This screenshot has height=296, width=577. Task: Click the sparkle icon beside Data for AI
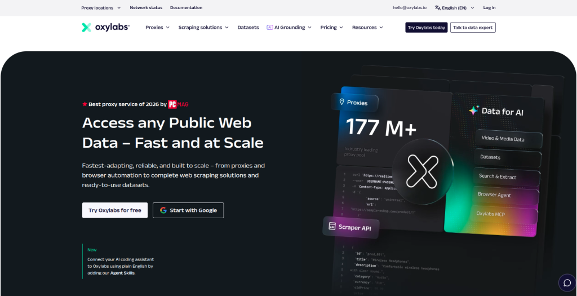tap(473, 110)
